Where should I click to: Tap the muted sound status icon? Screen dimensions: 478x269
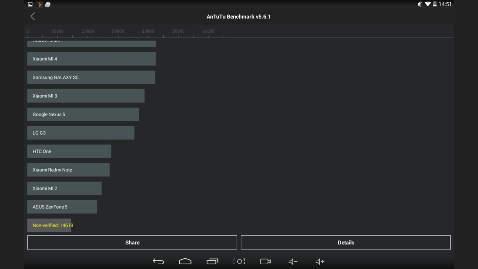pyautogui.click(x=420, y=4)
